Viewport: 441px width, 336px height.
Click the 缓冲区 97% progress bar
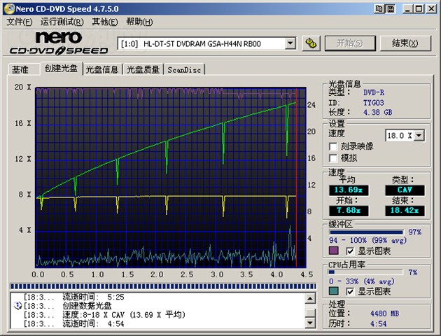pos(366,232)
